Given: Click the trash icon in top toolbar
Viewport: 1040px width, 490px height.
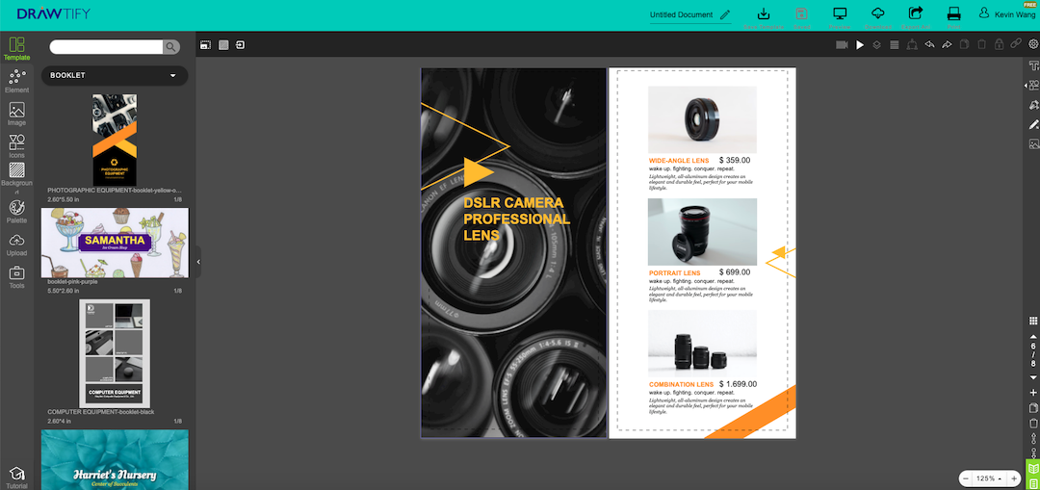Looking at the screenshot, I should pos(981,45).
